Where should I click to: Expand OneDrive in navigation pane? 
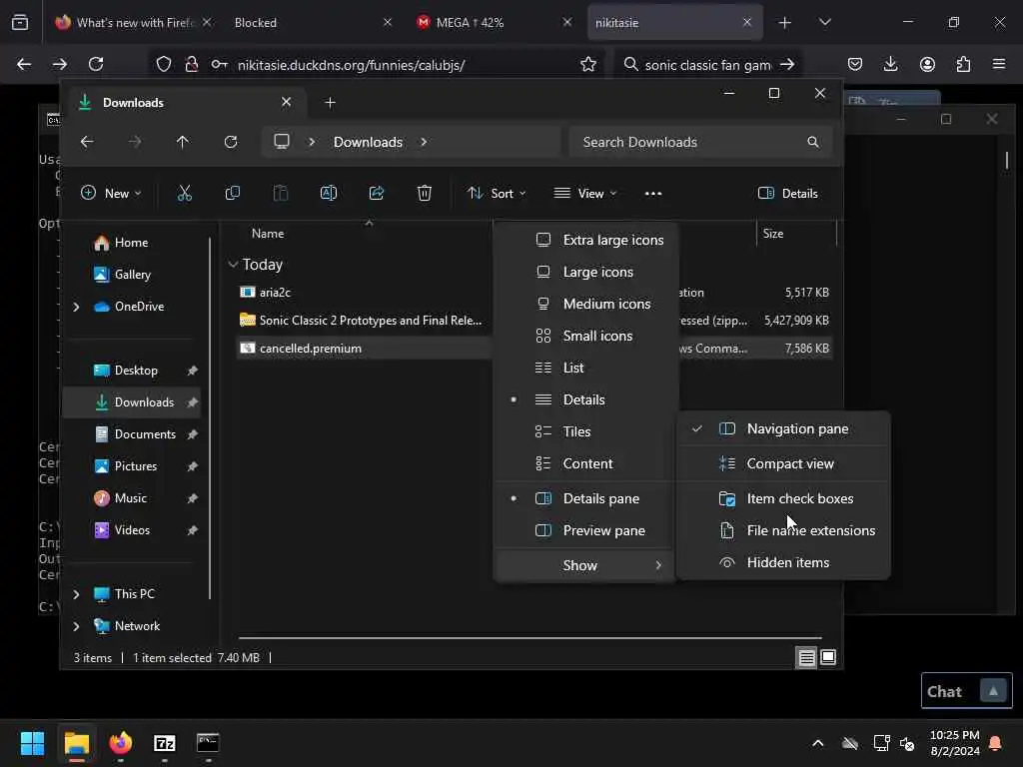[76, 307]
